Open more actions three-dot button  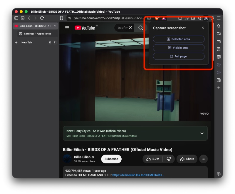point(203,159)
